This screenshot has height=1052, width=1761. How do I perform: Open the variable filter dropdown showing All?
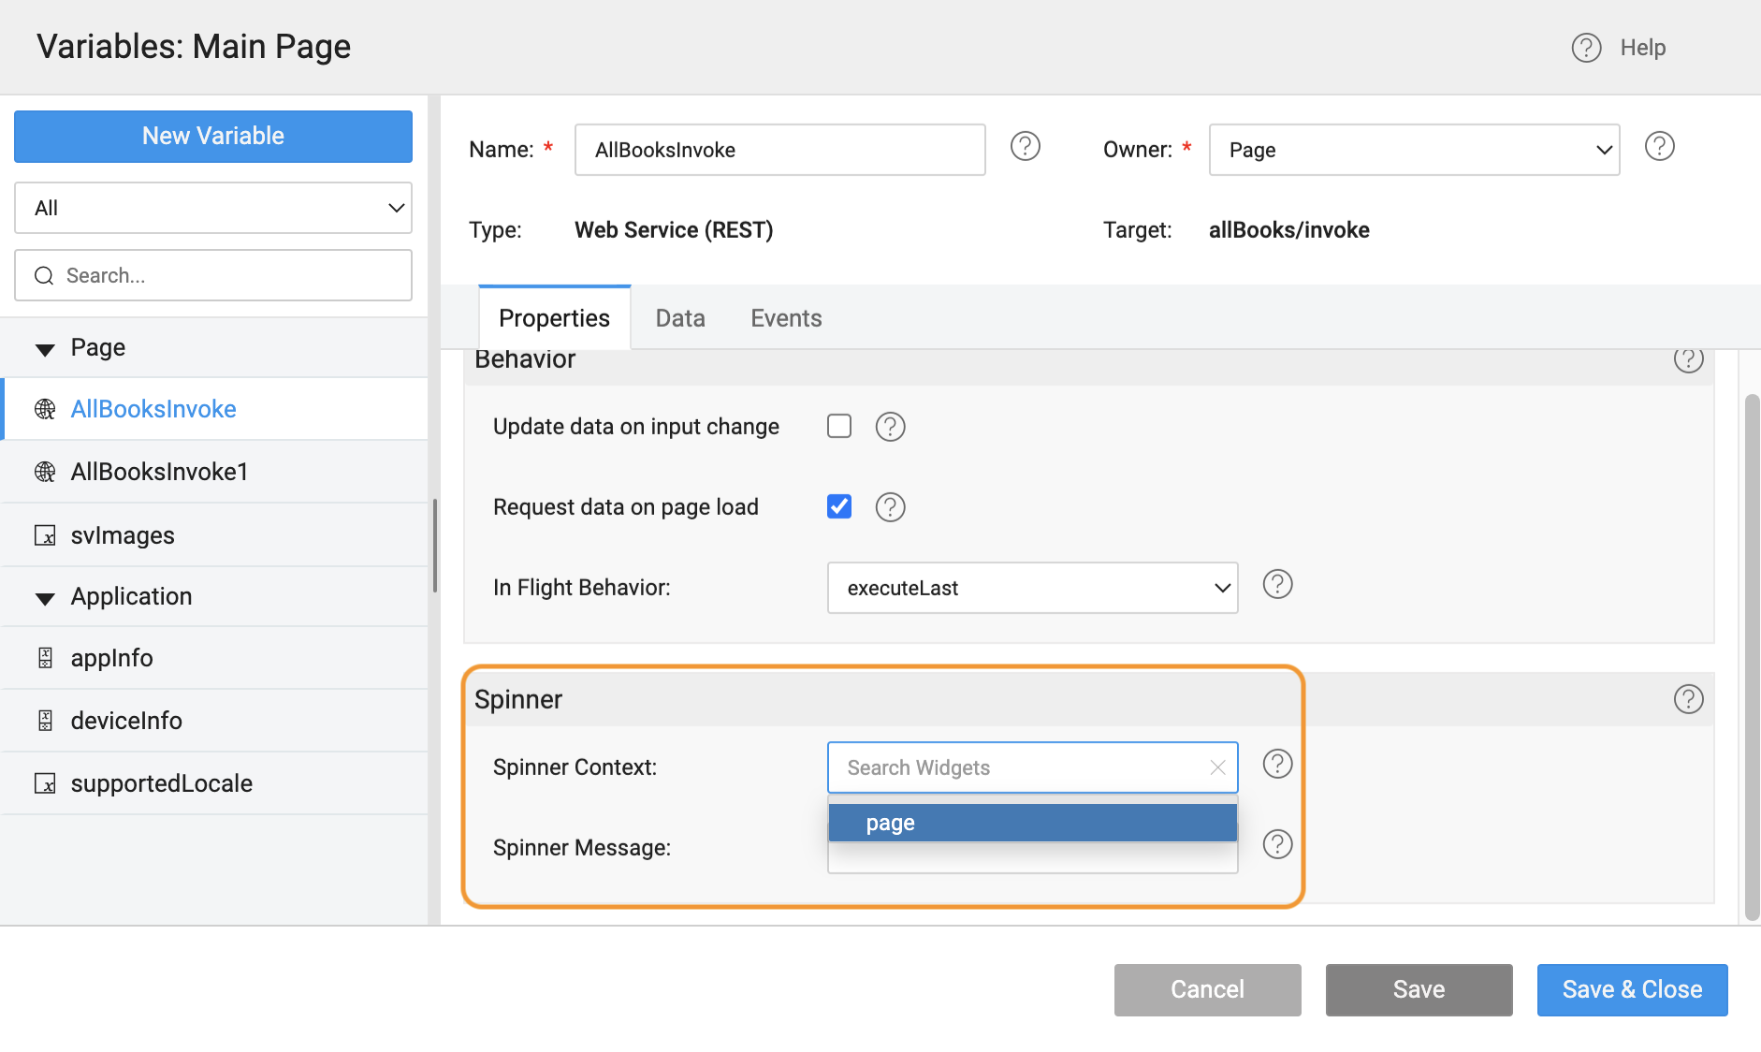(x=212, y=208)
